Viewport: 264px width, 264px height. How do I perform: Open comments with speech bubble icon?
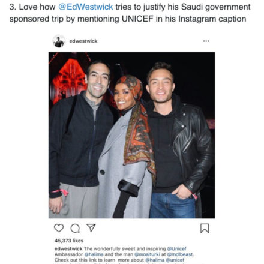[x=75, y=228]
